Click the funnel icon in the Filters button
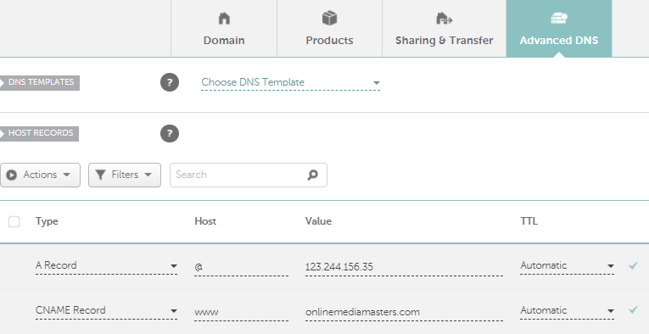 [101, 175]
